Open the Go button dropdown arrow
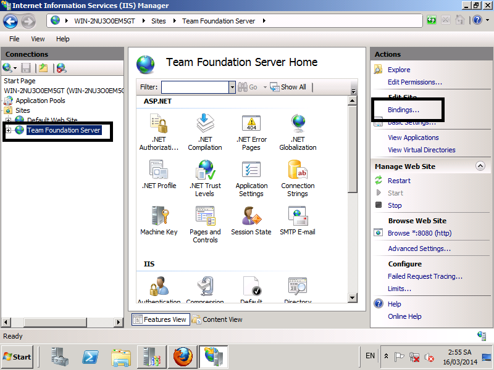 pyautogui.click(x=265, y=87)
